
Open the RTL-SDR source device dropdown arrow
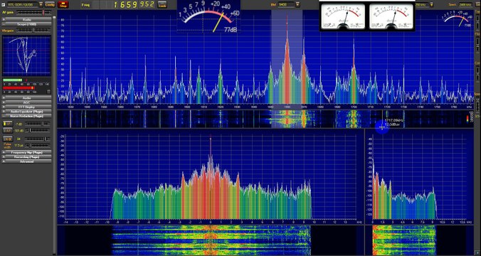[x=41, y=4]
